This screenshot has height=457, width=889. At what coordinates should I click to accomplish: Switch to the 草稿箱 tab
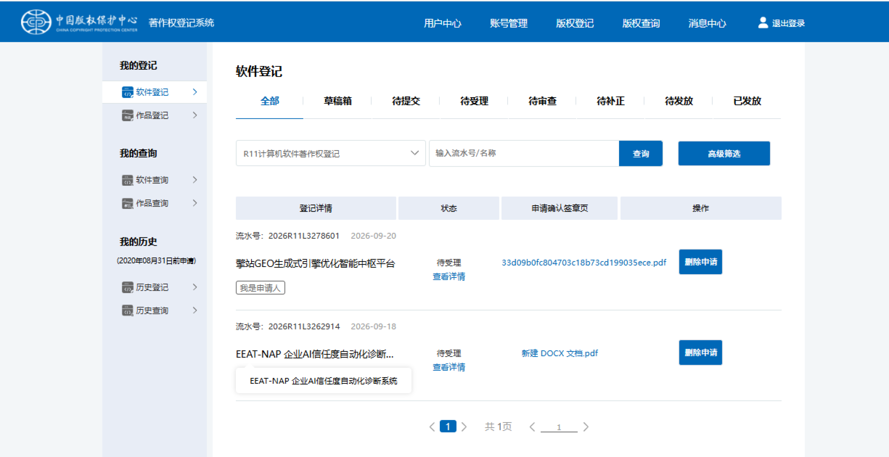coord(338,101)
